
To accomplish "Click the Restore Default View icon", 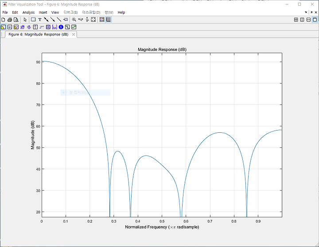I will (x=93, y=20).
